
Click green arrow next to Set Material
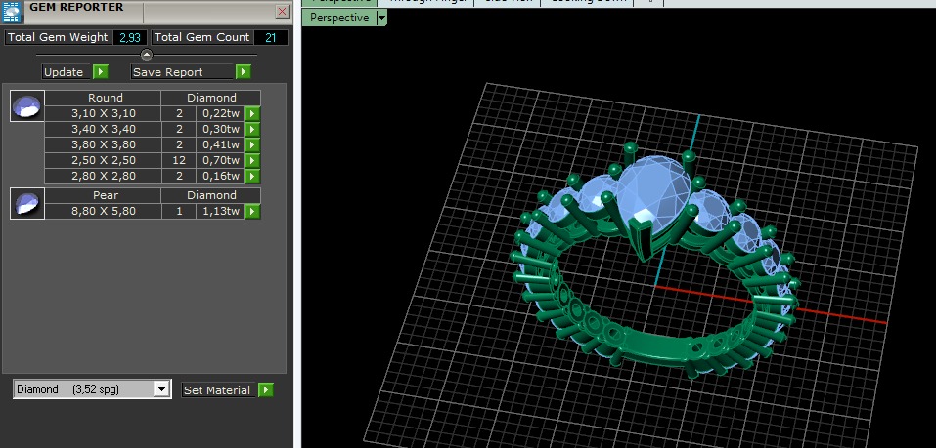pos(266,390)
